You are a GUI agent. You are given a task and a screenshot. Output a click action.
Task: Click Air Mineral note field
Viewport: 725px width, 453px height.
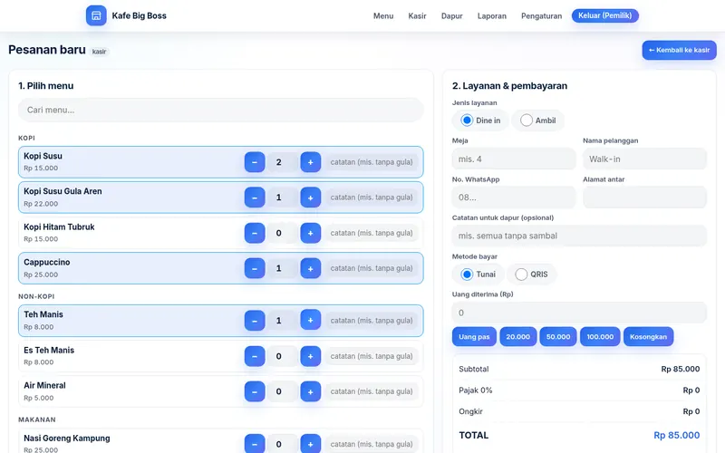pos(372,391)
